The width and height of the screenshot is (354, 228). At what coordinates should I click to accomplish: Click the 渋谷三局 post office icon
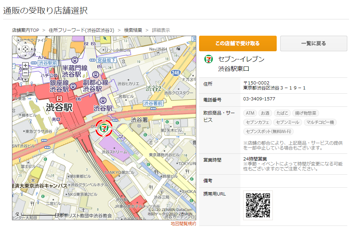(161, 192)
